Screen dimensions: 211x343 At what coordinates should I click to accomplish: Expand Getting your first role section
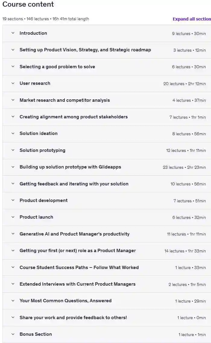pos(77,251)
